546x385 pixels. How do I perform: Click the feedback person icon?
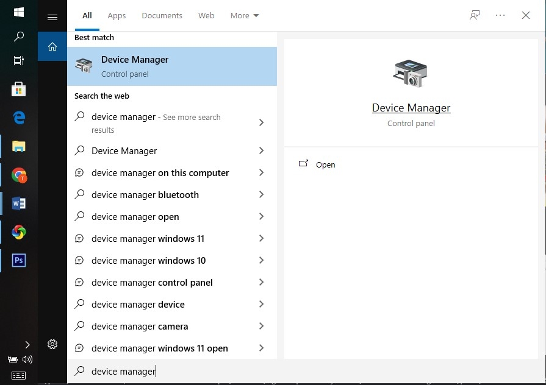pos(475,15)
